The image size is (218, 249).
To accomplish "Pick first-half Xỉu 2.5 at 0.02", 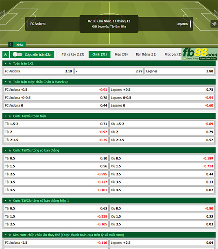I will (x=162, y=224).
